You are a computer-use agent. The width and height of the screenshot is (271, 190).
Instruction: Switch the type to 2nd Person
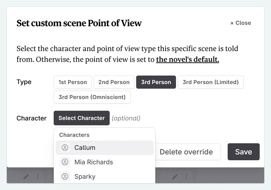tap(114, 82)
